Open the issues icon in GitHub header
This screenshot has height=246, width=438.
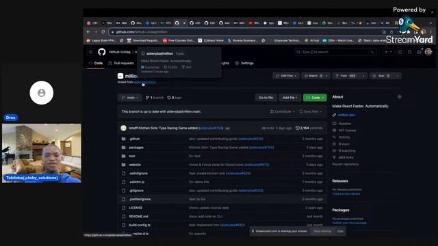coord(400,52)
